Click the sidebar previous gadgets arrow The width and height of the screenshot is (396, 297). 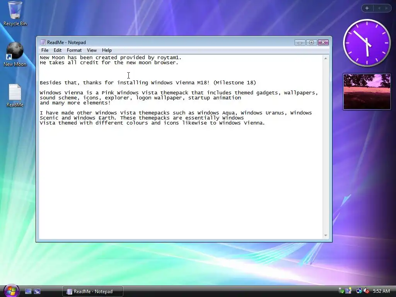379,8
